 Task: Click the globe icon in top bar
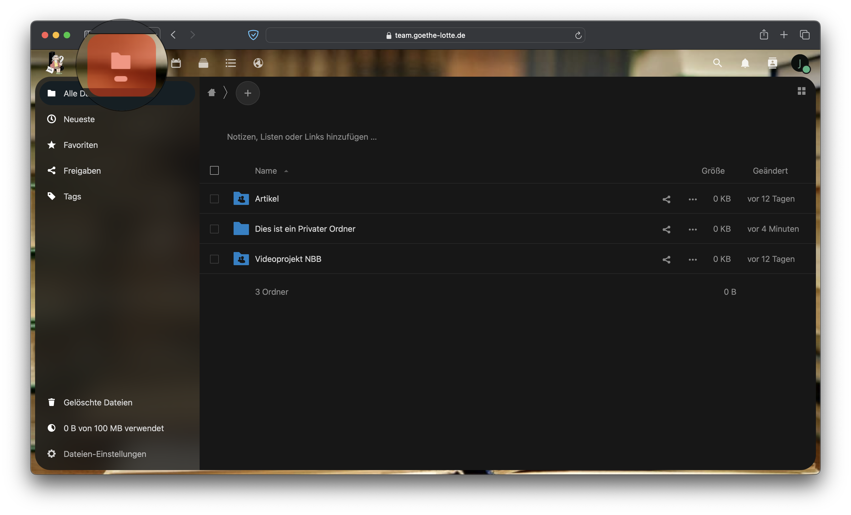coord(258,63)
